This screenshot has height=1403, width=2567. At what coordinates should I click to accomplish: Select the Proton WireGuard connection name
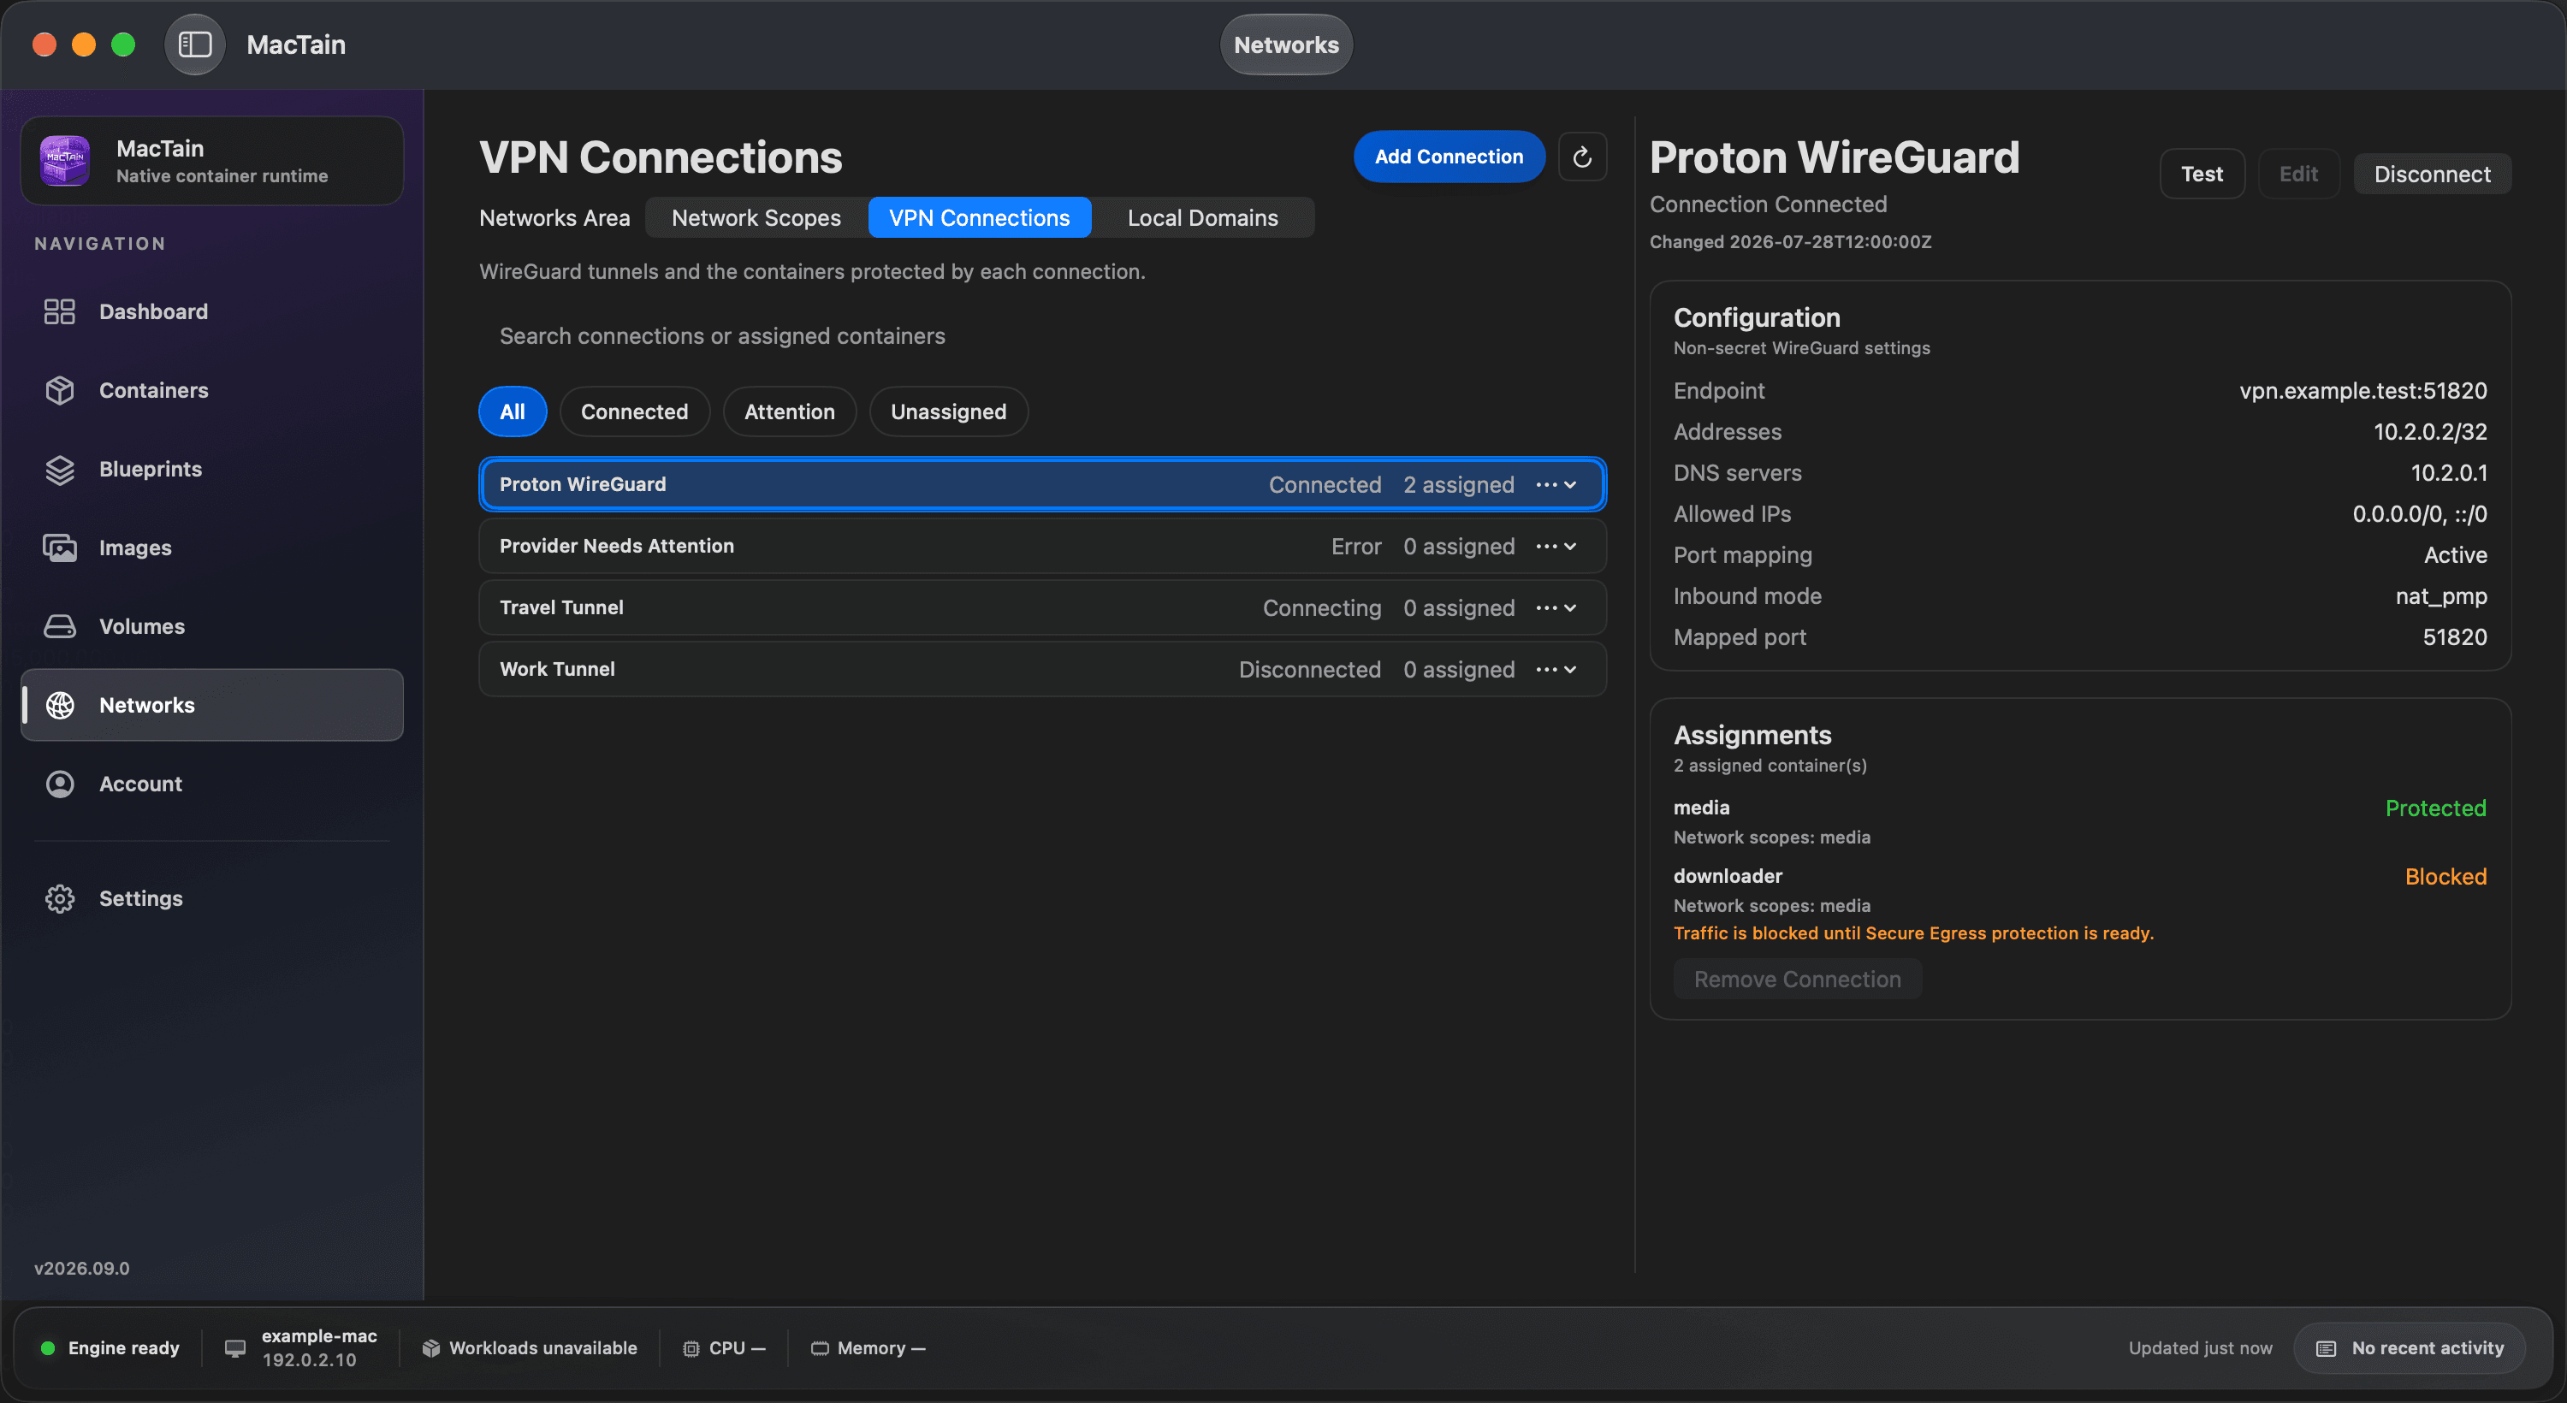582,484
